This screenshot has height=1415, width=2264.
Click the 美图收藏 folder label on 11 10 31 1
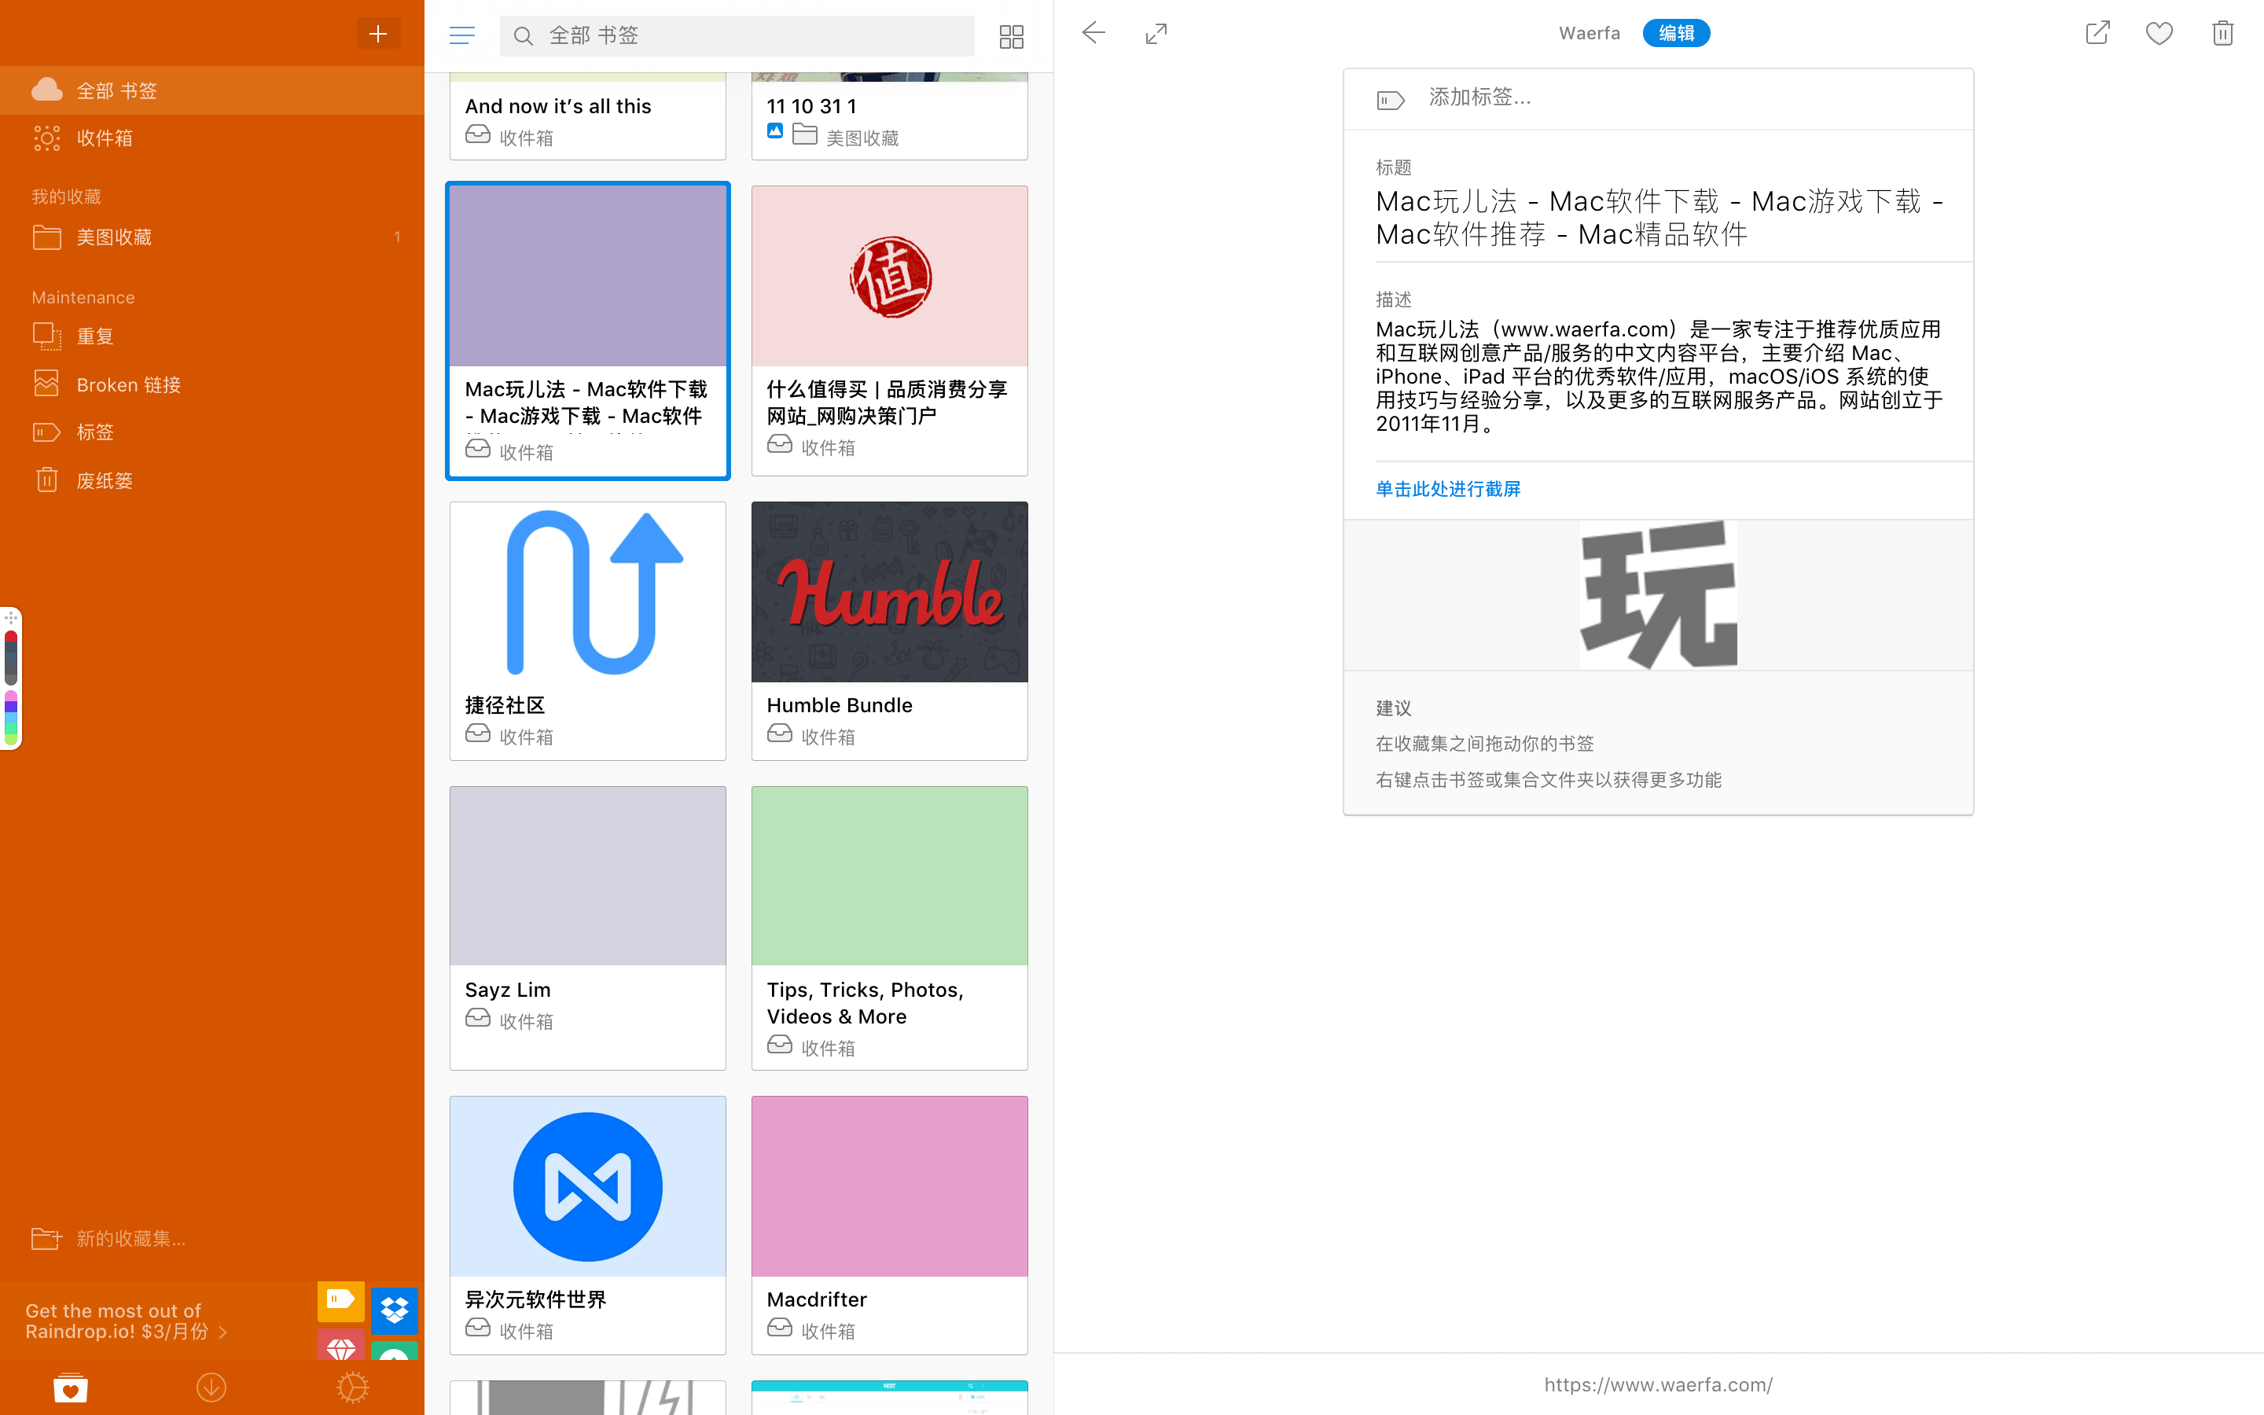[862, 138]
